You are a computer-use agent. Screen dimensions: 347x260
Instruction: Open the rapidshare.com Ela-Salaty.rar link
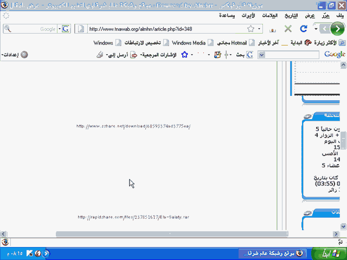point(133,217)
